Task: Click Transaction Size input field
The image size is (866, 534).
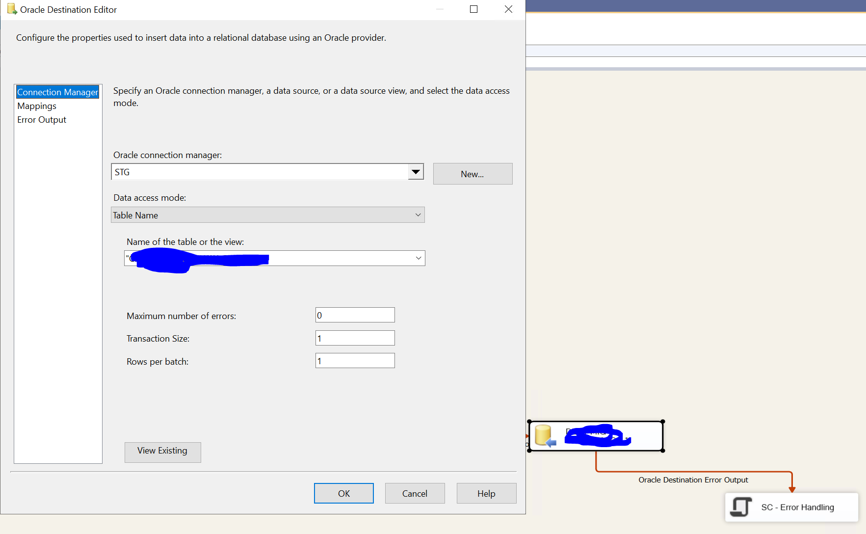Action: pos(355,338)
